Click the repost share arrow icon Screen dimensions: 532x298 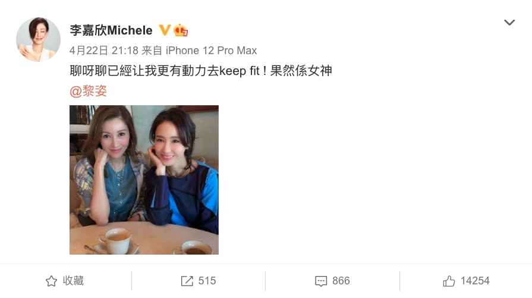(x=187, y=281)
